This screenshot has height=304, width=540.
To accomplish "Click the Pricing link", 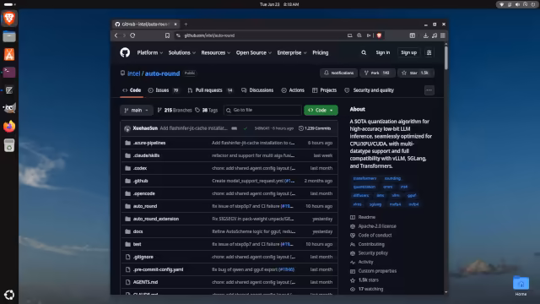I will click(321, 52).
